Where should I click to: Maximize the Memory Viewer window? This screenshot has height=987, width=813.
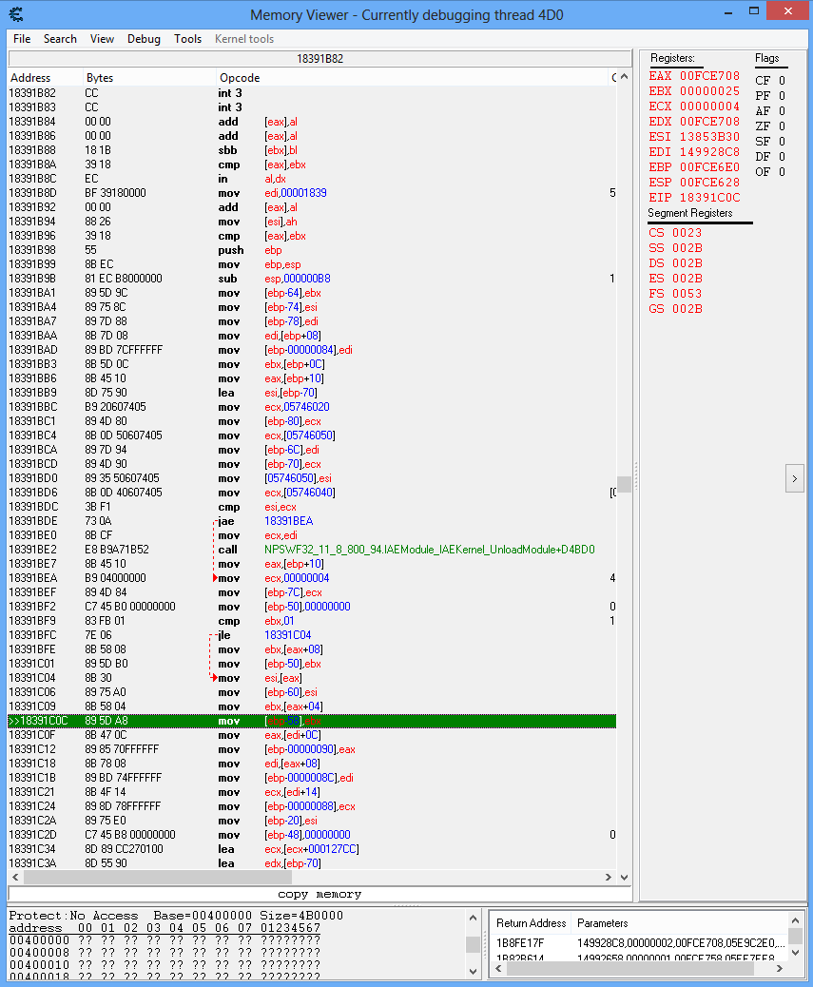click(x=754, y=11)
